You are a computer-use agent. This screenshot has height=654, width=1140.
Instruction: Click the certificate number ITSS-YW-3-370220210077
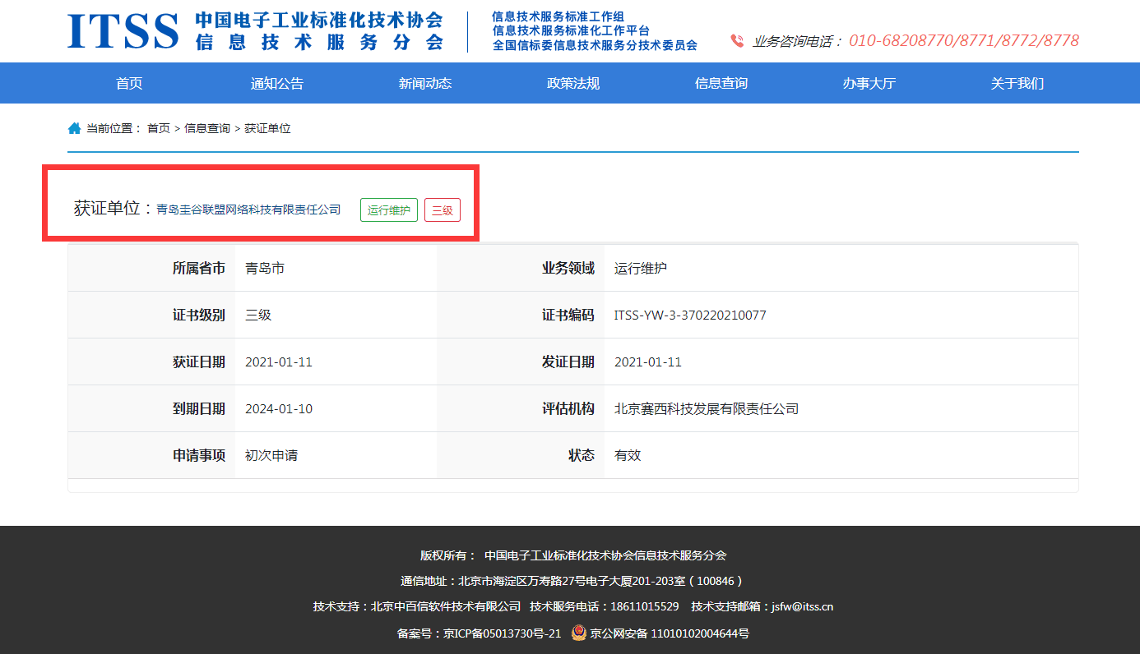[691, 315]
